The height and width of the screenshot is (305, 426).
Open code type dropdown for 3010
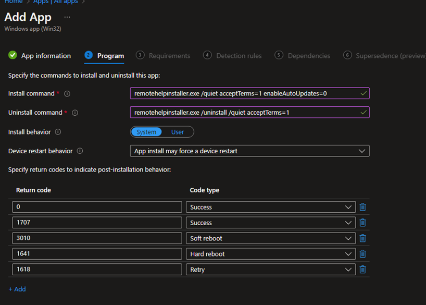click(x=270, y=238)
